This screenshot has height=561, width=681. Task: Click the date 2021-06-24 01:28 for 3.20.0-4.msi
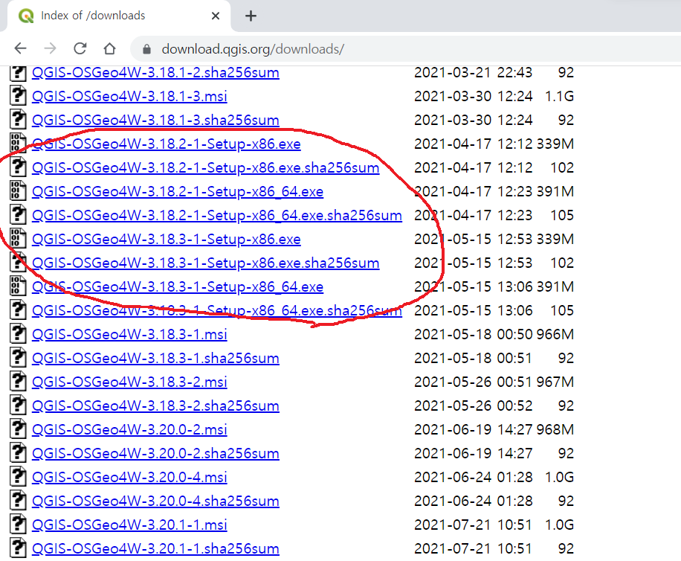[474, 478]
